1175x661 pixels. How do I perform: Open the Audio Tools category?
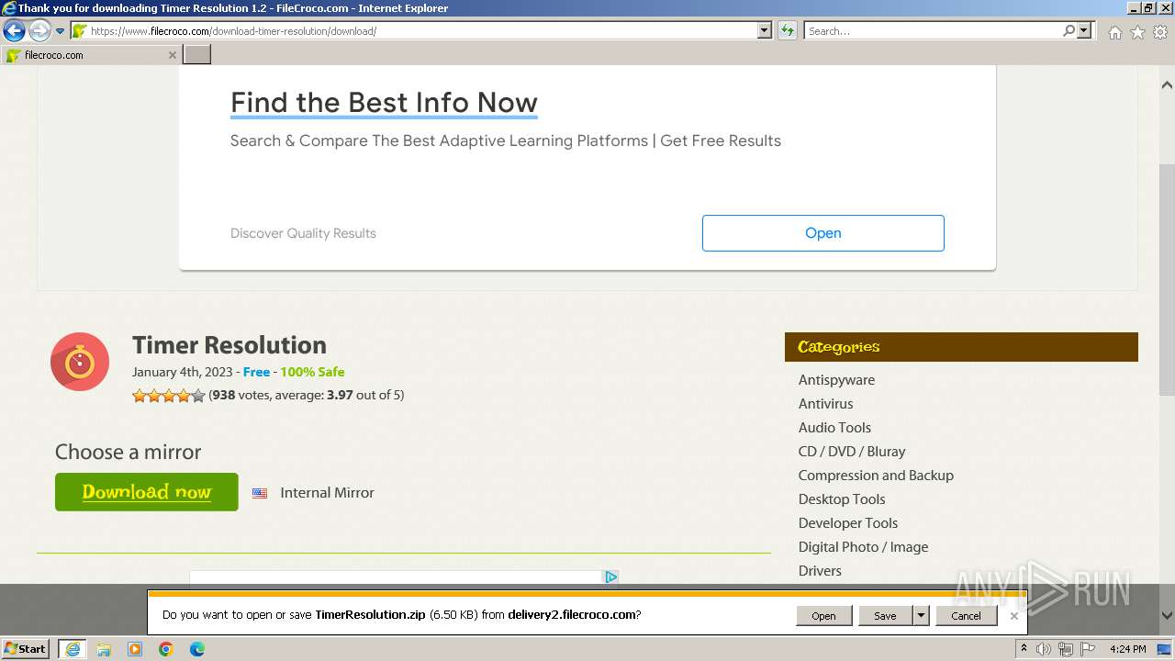tap(834, 428)
